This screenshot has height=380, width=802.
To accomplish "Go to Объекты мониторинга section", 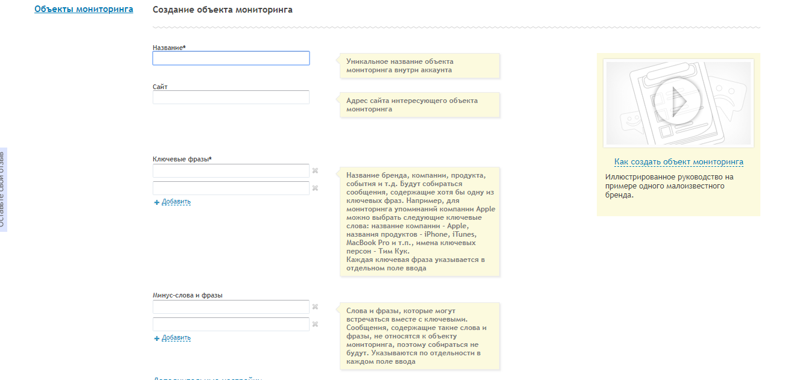I will coord(84,10).
